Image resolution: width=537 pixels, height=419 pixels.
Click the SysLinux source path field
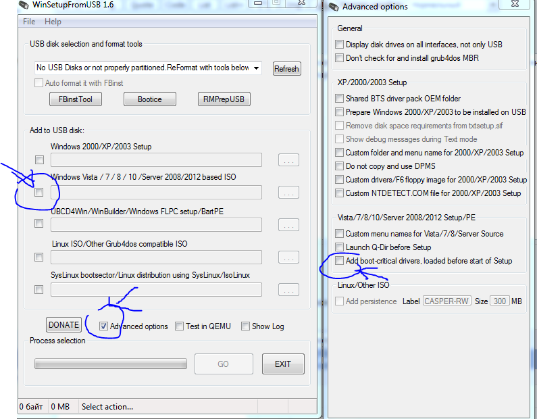coord(156,289)
